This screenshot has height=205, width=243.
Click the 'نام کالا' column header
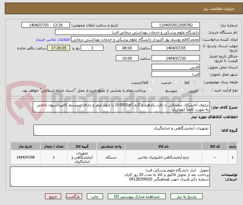pyautogui.click(x=164, y=146)
